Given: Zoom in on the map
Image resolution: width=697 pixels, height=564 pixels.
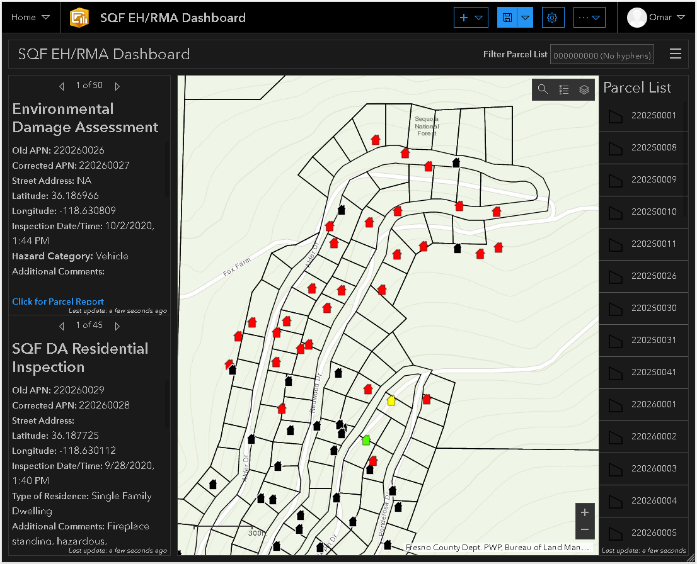Looking at the screenshot, I should [585, 512].
